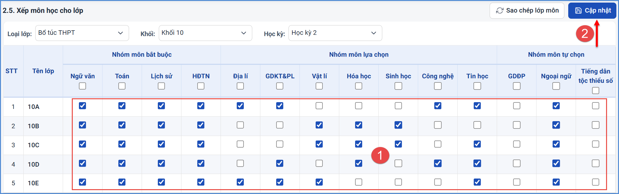Enable Tin học for class 10B

tap(477, 125)
